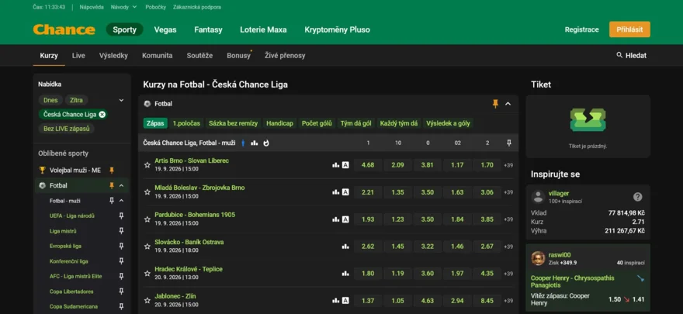Select the Počet gólů bet type
This screenshot has height=314, width=683.
point(317,123)
